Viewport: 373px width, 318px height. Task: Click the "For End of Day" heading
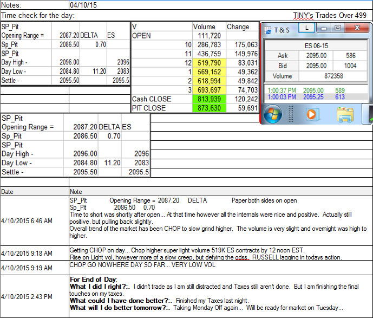coord(93,280)
